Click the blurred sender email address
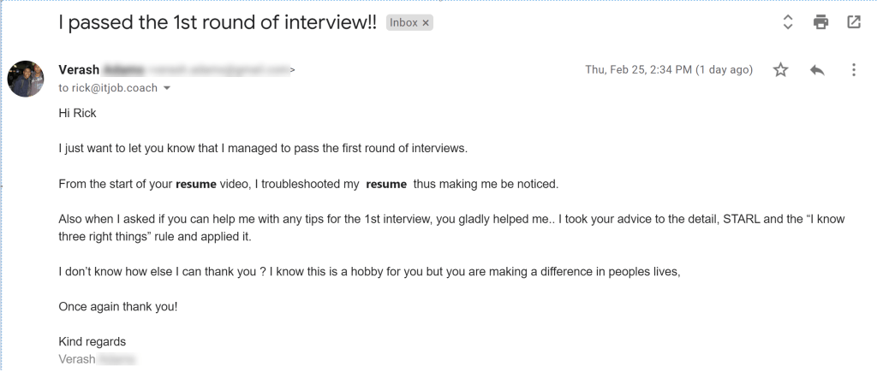The width and height of the screenshot is (877, 372). pyautogui.click(x=218, y=70)
